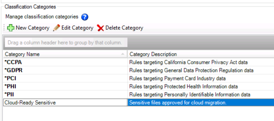This screenshot has height=121, width=274.
Task: Click the group-by column drop area
Action: [x=65, y=43]
